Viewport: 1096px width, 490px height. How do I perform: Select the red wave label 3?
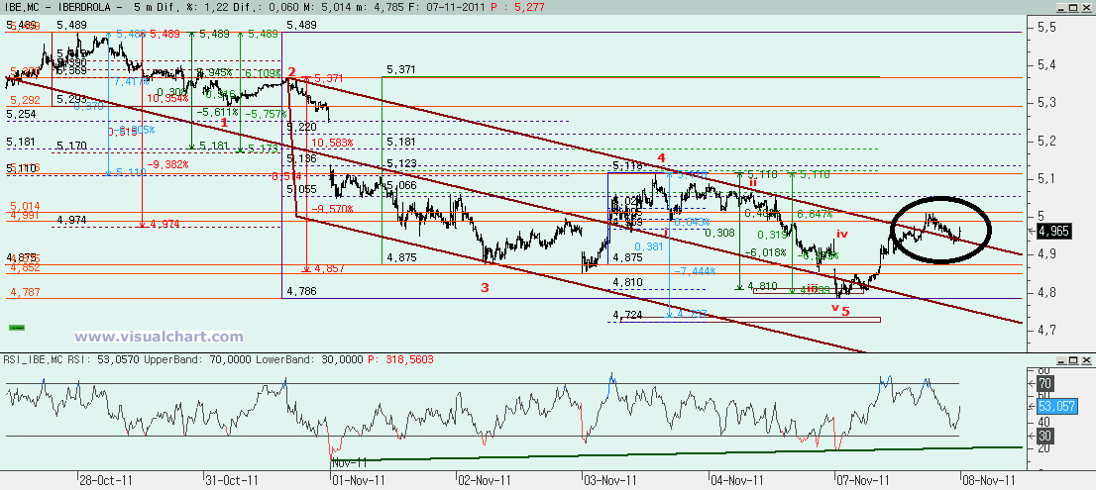point(485,287)
